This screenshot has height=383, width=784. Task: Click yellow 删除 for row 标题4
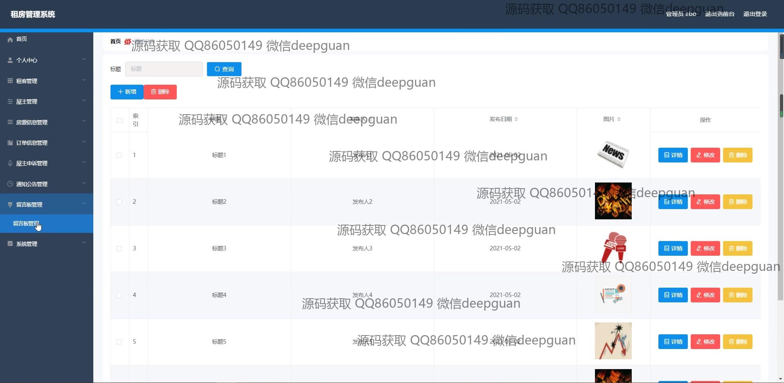click(738, 295)
